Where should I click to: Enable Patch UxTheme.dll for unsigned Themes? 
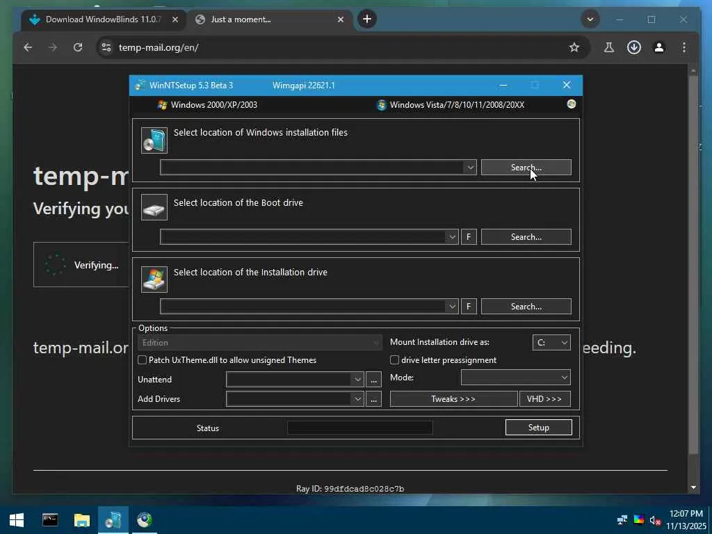[142, 360]
